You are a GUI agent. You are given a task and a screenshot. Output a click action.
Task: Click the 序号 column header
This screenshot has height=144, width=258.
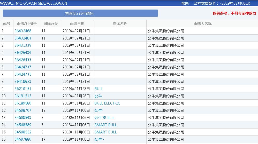(6, 24)
